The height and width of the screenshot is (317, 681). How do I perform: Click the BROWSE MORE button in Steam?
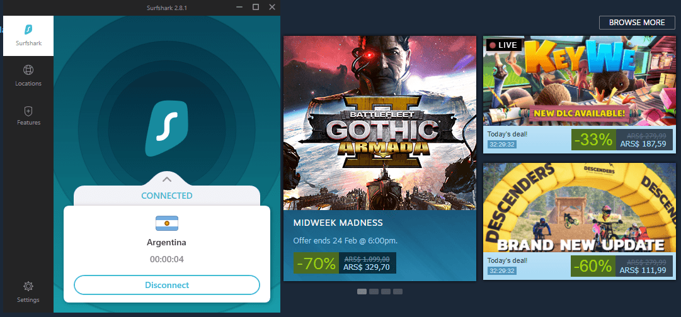(x=637, y=23)
